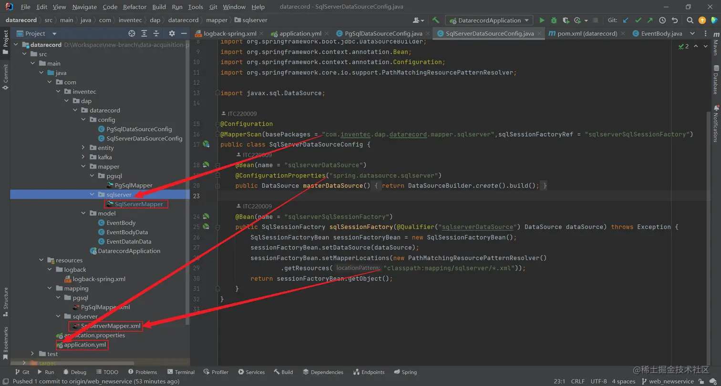Open the Structure tool window
This screenshot has width=721, height=386.
point(6,302)
